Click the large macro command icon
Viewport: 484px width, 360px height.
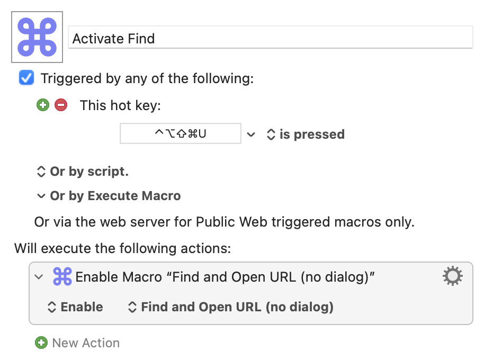coord(37,37)
